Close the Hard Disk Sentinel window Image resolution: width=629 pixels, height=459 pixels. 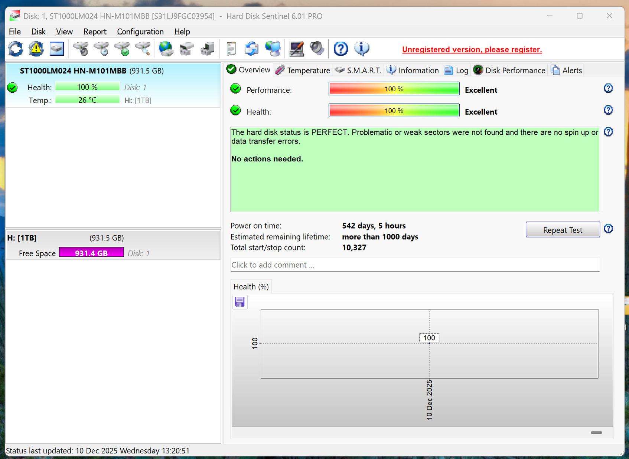pyautogui.click(x=609, y=16)
